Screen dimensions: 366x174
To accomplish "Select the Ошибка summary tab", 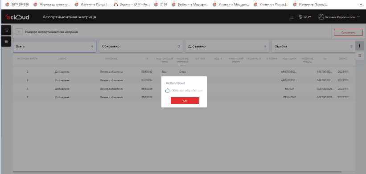I will [x=313, y=46].
